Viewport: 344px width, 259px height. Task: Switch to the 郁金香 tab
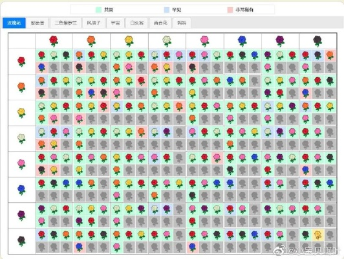coord(38,23)
